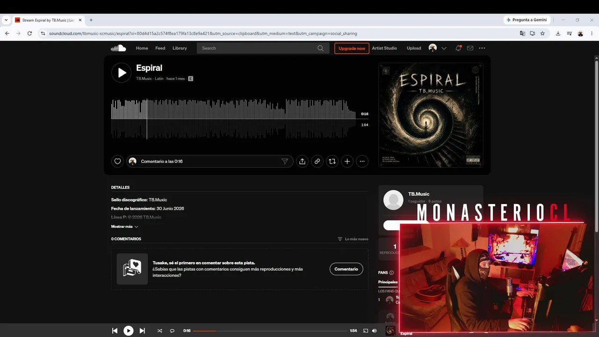Image resolution: width=599 pixels, height=337 pixels.
Task: Open the Chrome three-dot menu
Action: point(592,34)
